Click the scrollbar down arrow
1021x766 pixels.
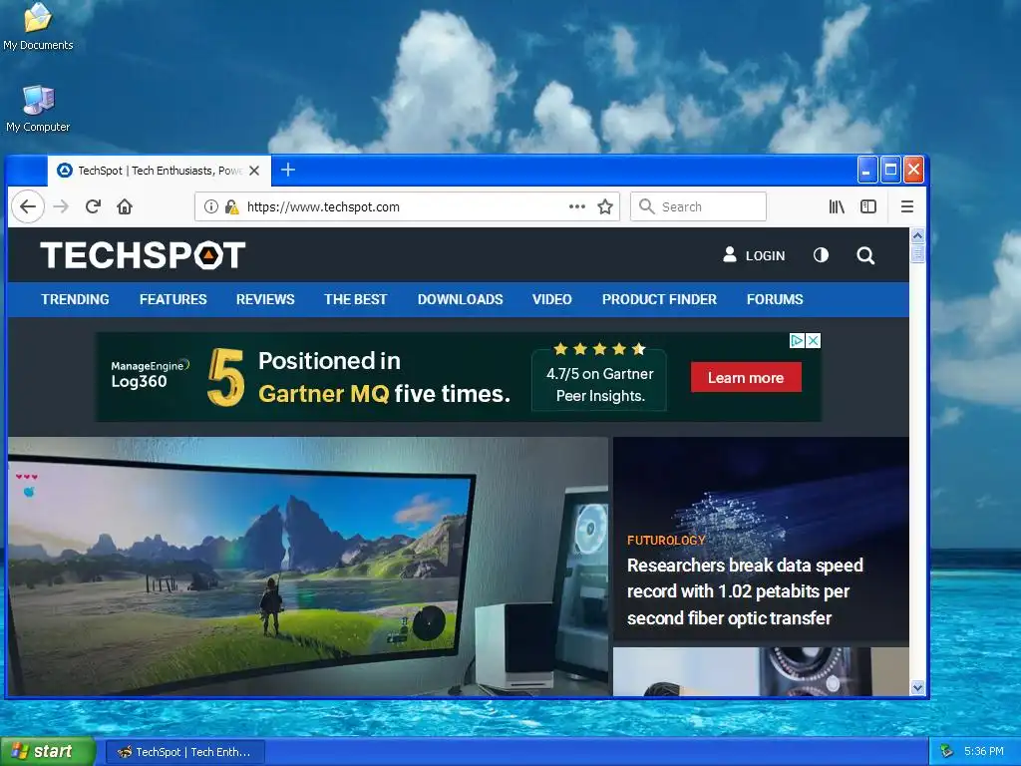pyautogui.click(x=917, y=688)
